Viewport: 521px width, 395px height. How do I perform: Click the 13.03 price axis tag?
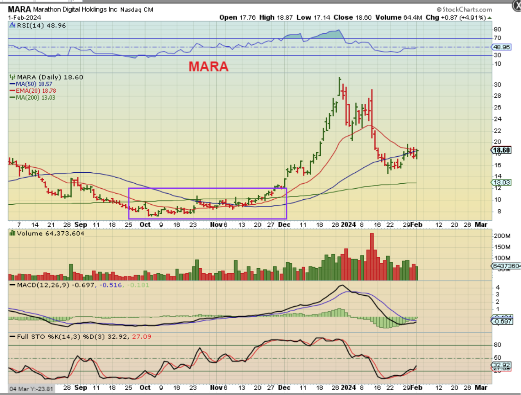coord(502,183)
